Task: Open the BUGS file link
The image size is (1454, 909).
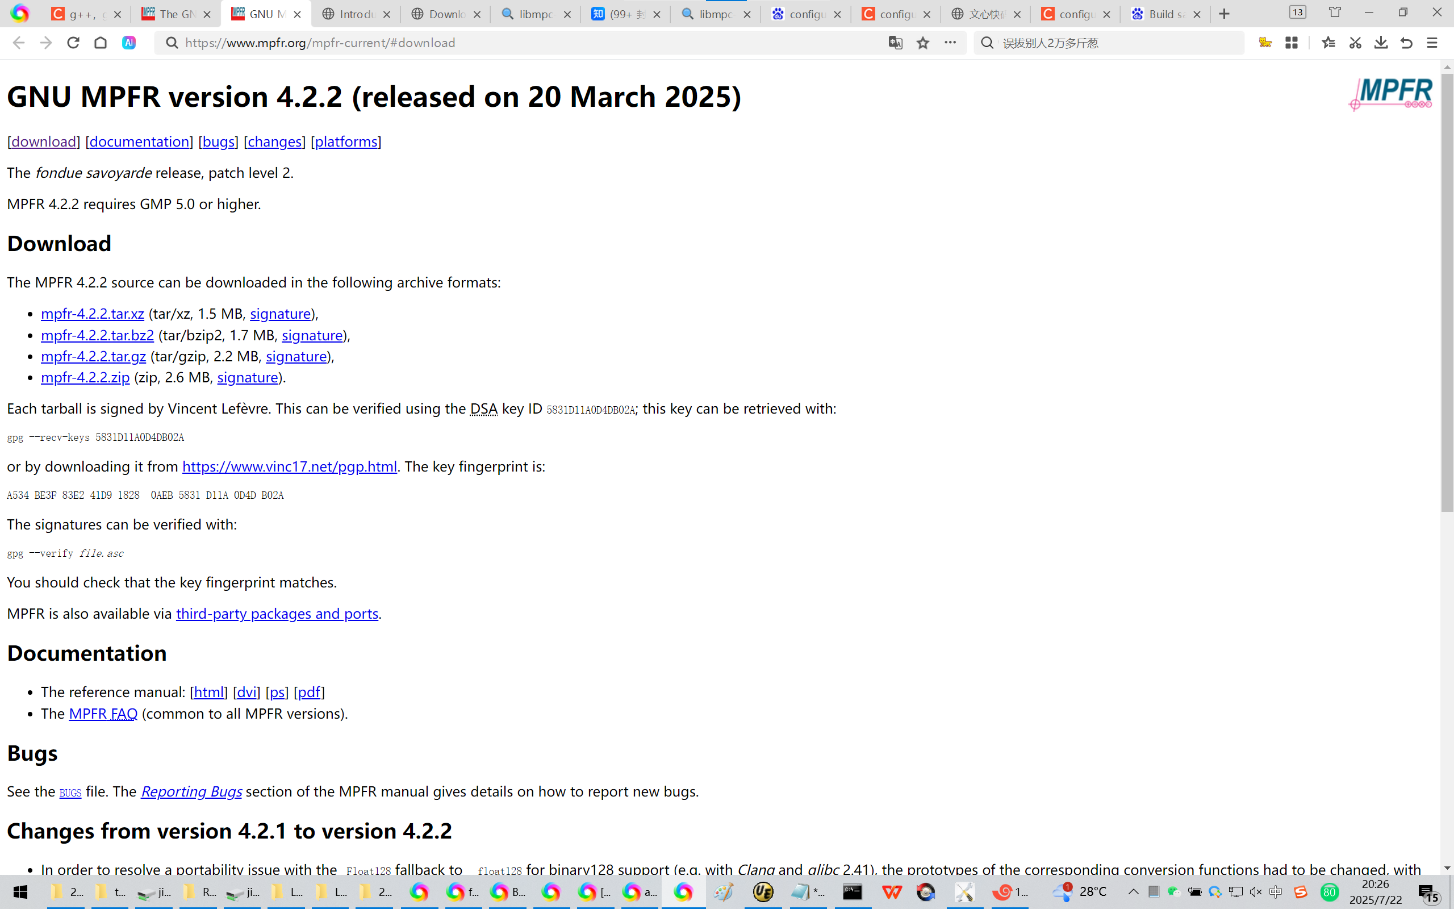Action: (x=70, y=793)
